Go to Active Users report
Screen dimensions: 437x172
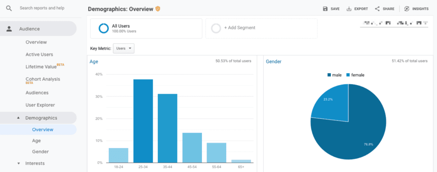coord(39,54)
